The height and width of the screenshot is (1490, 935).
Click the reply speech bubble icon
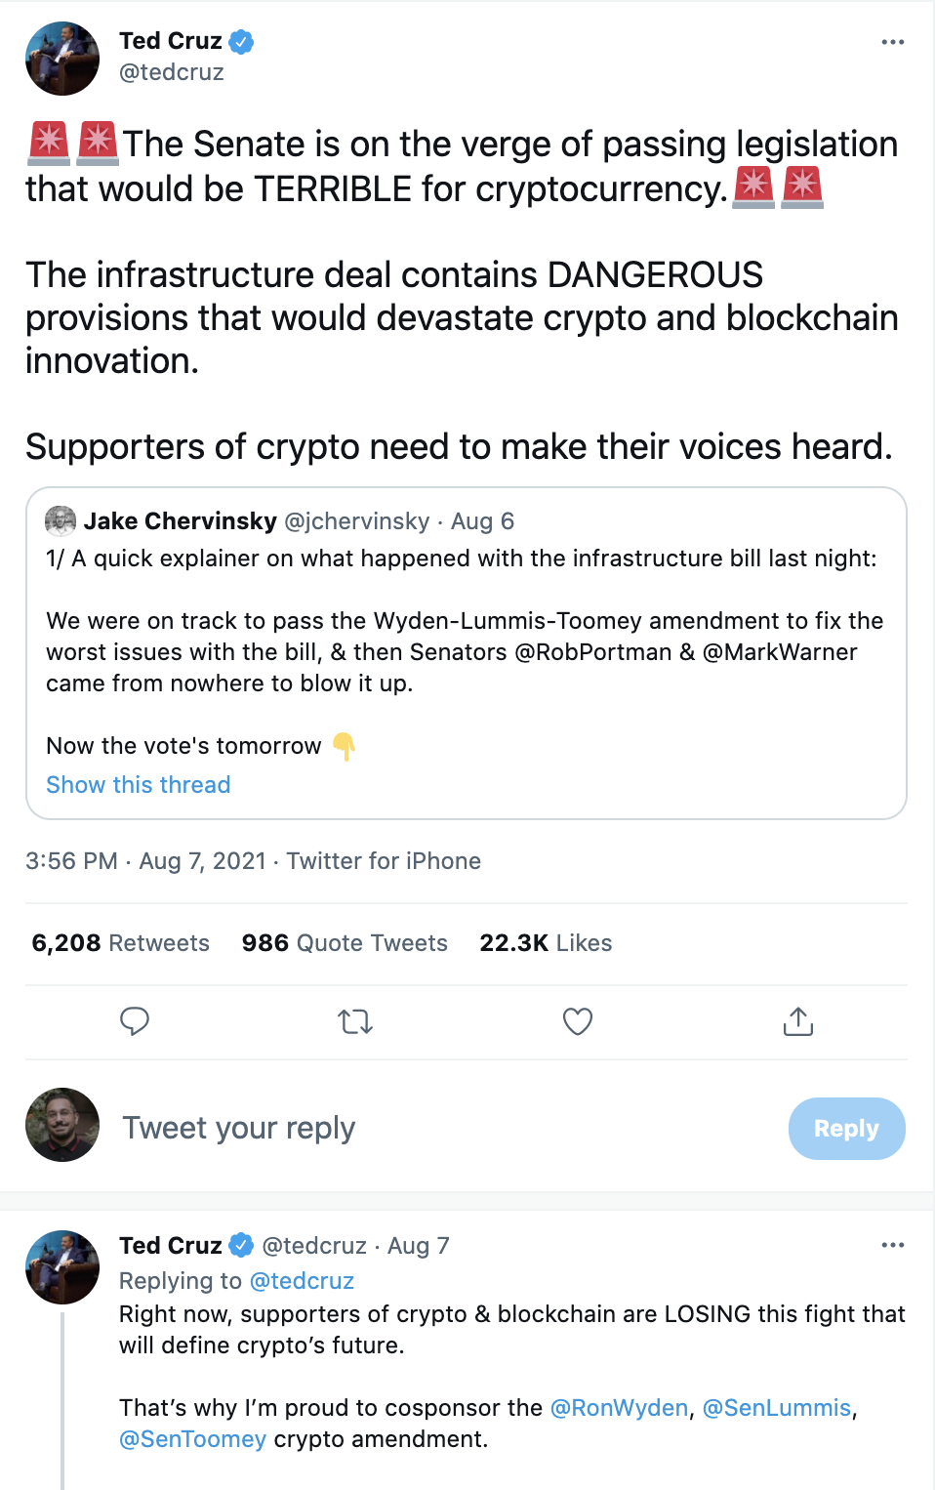(135, 1021)
